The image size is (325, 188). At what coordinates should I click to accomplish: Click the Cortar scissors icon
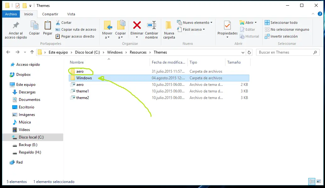[58, 23]
